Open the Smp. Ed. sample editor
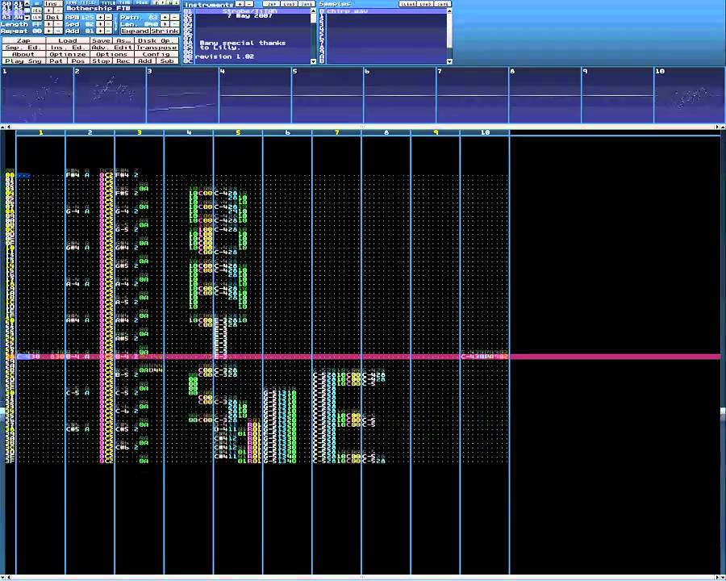 [x=23, y=48]
